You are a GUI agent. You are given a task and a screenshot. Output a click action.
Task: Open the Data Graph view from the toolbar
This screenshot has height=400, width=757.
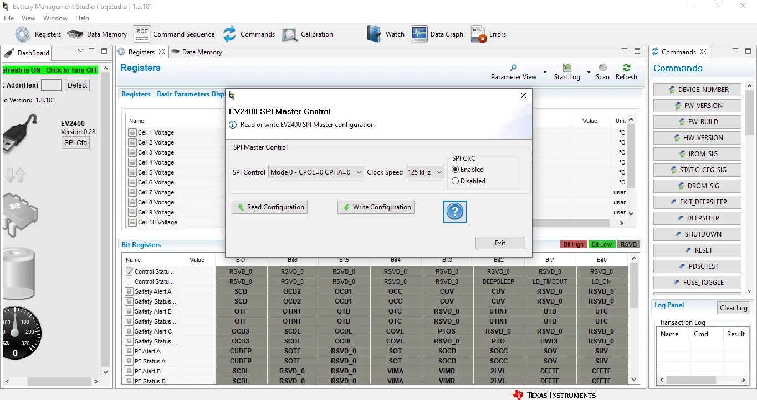(x=419, y=34)
